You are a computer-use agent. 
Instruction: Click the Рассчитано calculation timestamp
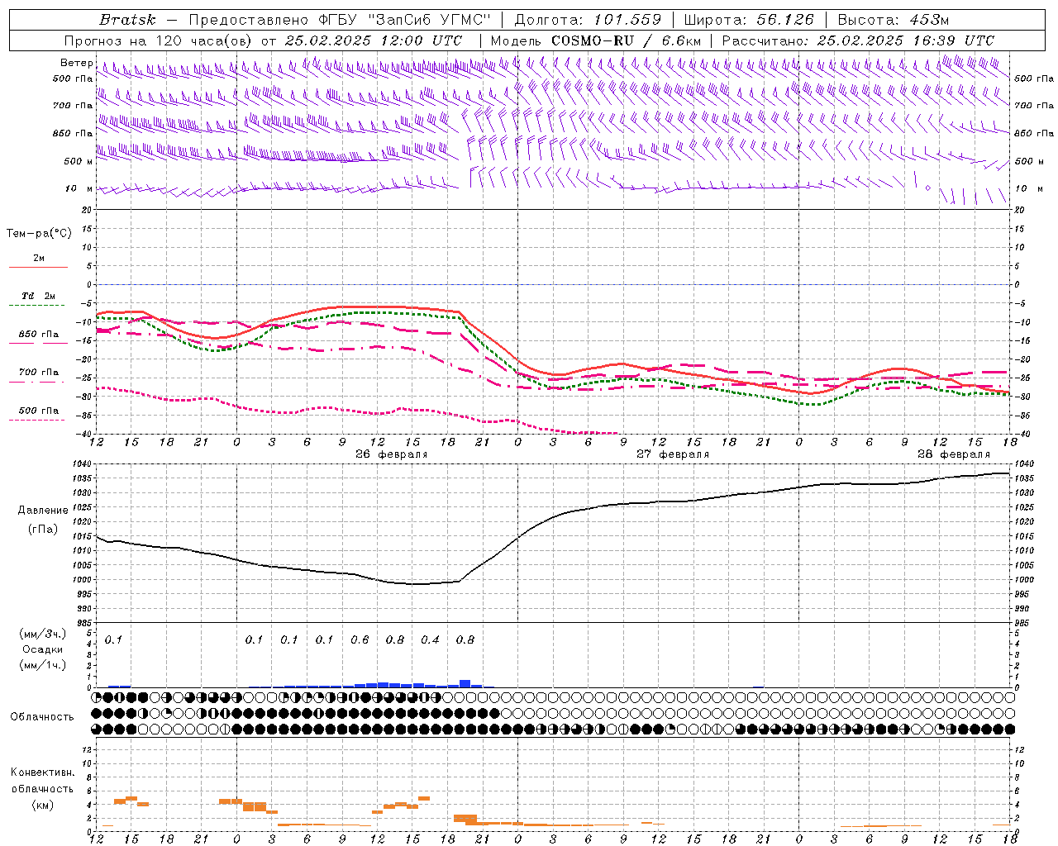(x=857, y=40)
